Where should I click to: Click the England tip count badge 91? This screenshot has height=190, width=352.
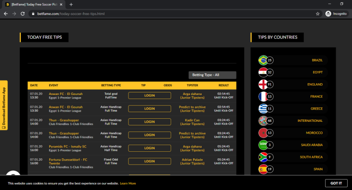coord(270,84)
